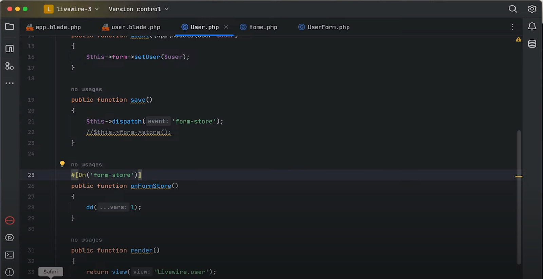Click the yellow warning stripe marker

click(519, 176)
